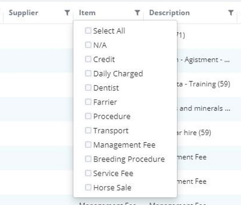Viewport: 241px width, 205px height.
Task: Select the Dentist filter option
Action: (88, 88)
